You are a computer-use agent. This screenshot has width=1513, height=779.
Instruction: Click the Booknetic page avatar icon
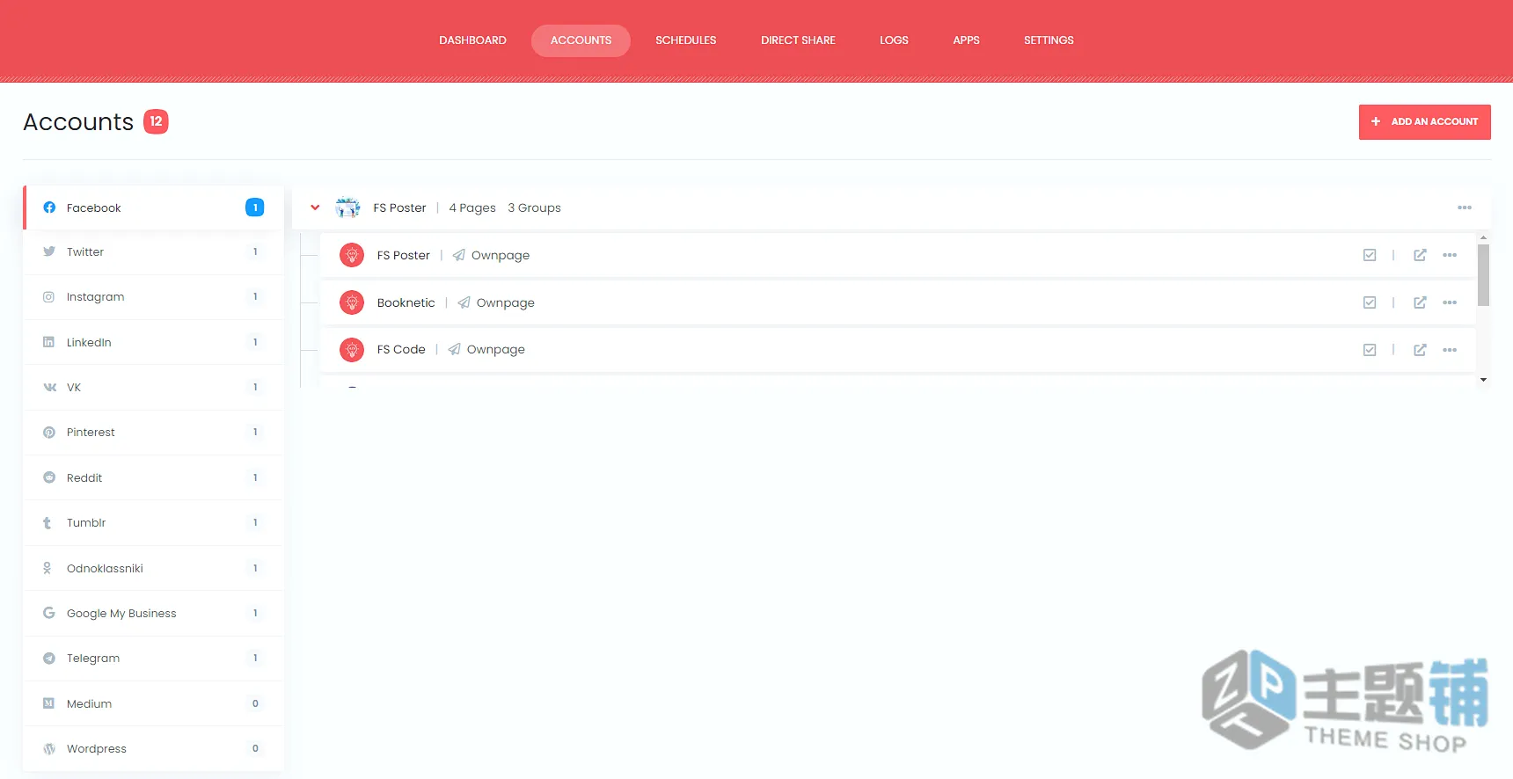coord(352,302)
